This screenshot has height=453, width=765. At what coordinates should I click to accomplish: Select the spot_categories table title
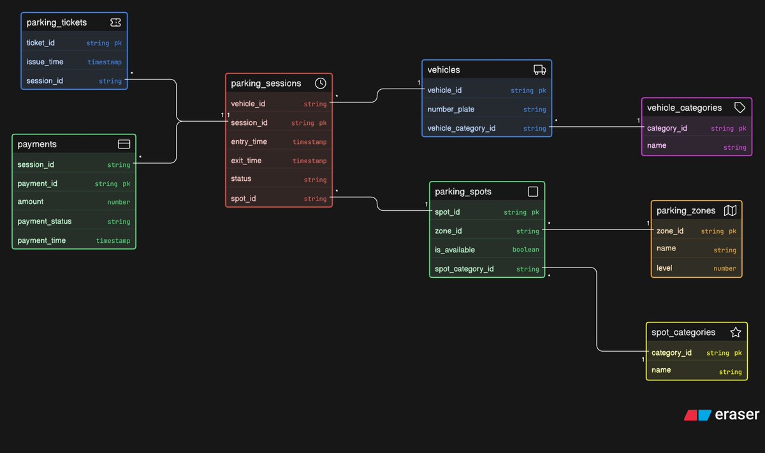[683, 332]
